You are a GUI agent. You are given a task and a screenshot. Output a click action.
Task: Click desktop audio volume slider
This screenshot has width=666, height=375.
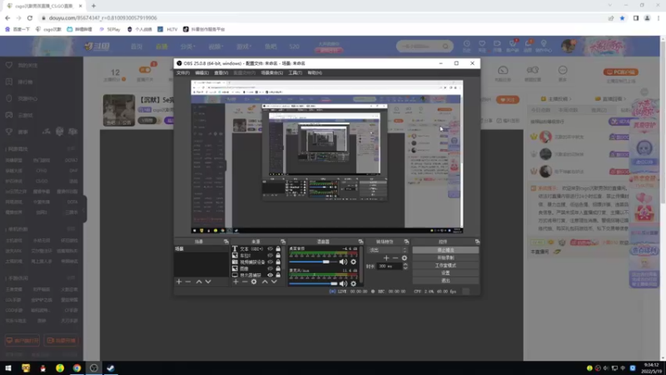coord(313,262)
